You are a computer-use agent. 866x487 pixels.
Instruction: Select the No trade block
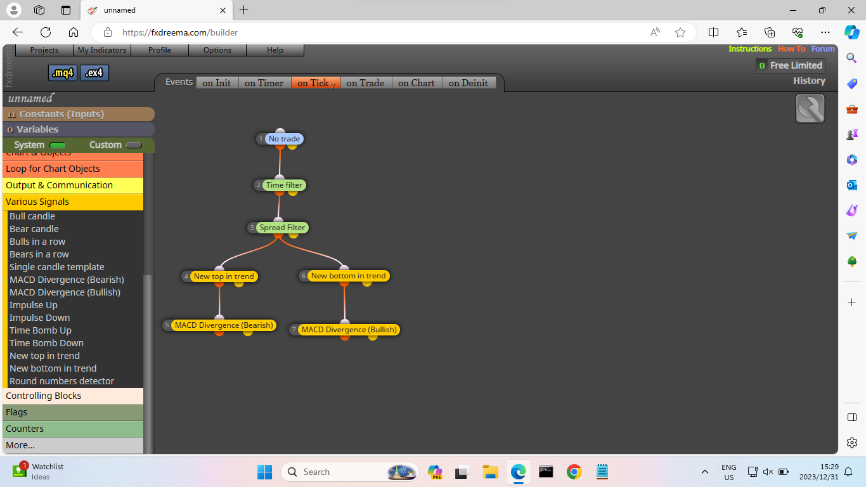(x=284, y=139)
